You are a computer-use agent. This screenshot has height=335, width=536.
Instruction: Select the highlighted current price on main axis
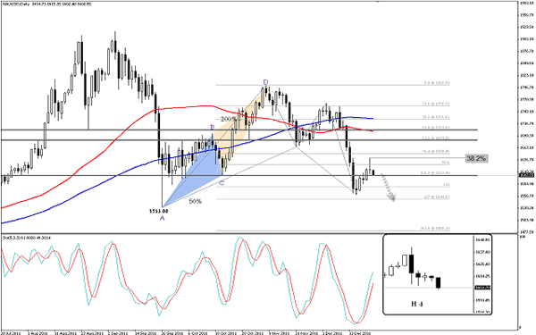click(526, 175)
